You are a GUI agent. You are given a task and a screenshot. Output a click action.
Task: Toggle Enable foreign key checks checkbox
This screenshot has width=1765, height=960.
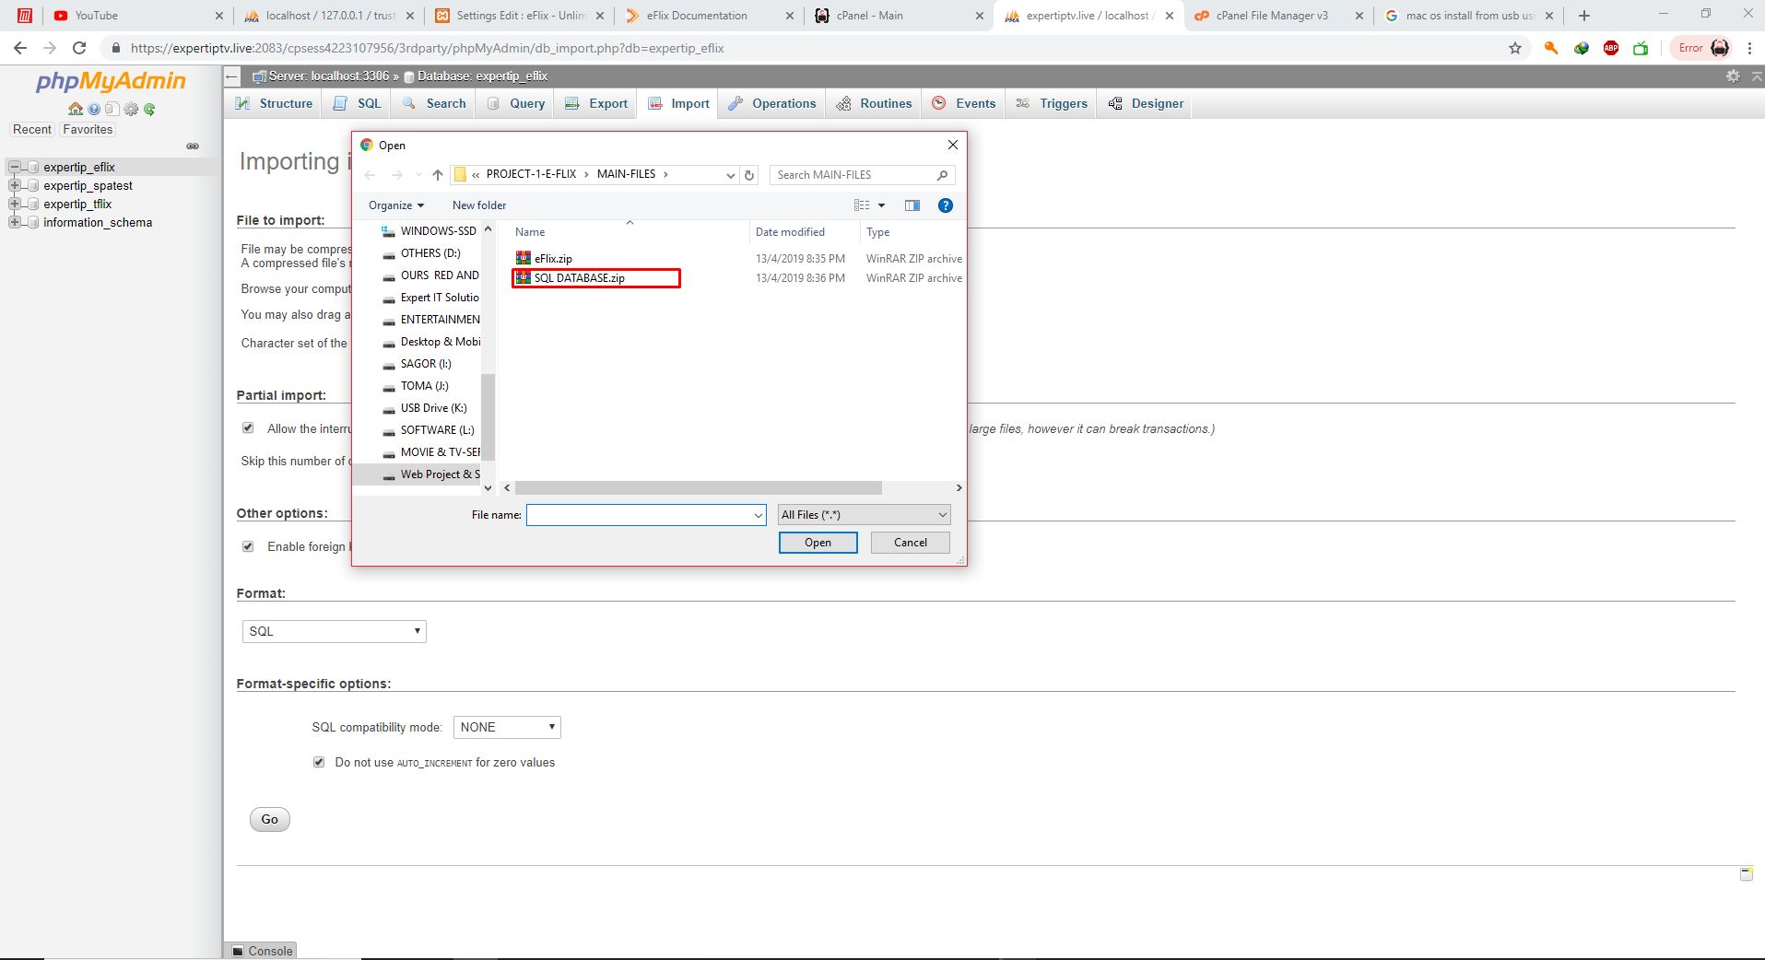[248, 546]
